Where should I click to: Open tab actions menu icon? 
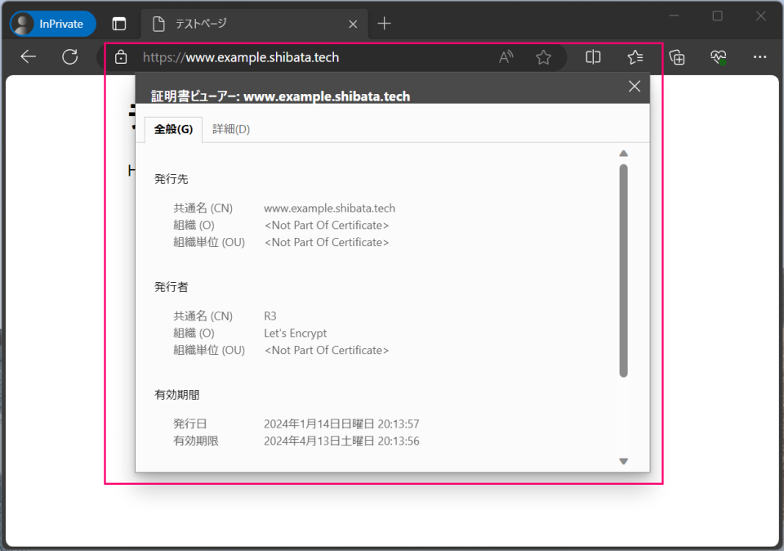click(x=118, y=24)
